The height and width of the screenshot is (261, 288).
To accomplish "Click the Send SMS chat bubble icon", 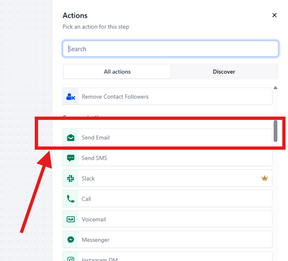I will point(71,158).
